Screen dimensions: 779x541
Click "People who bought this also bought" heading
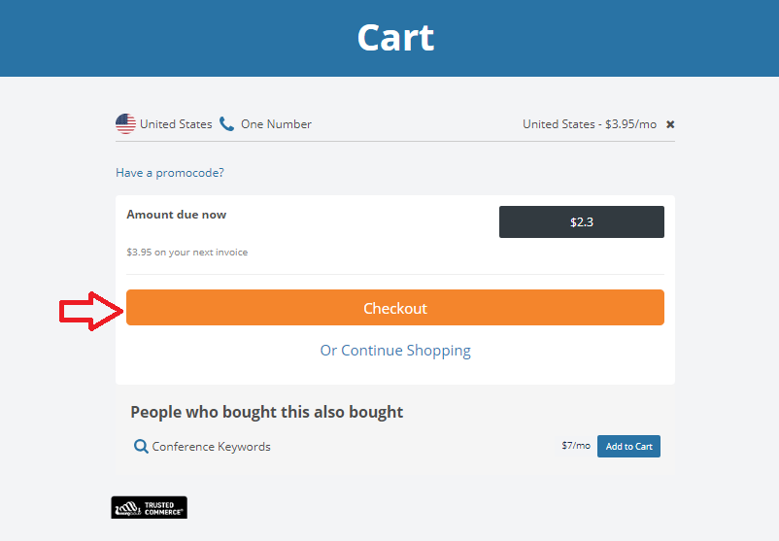coord(267,412)
